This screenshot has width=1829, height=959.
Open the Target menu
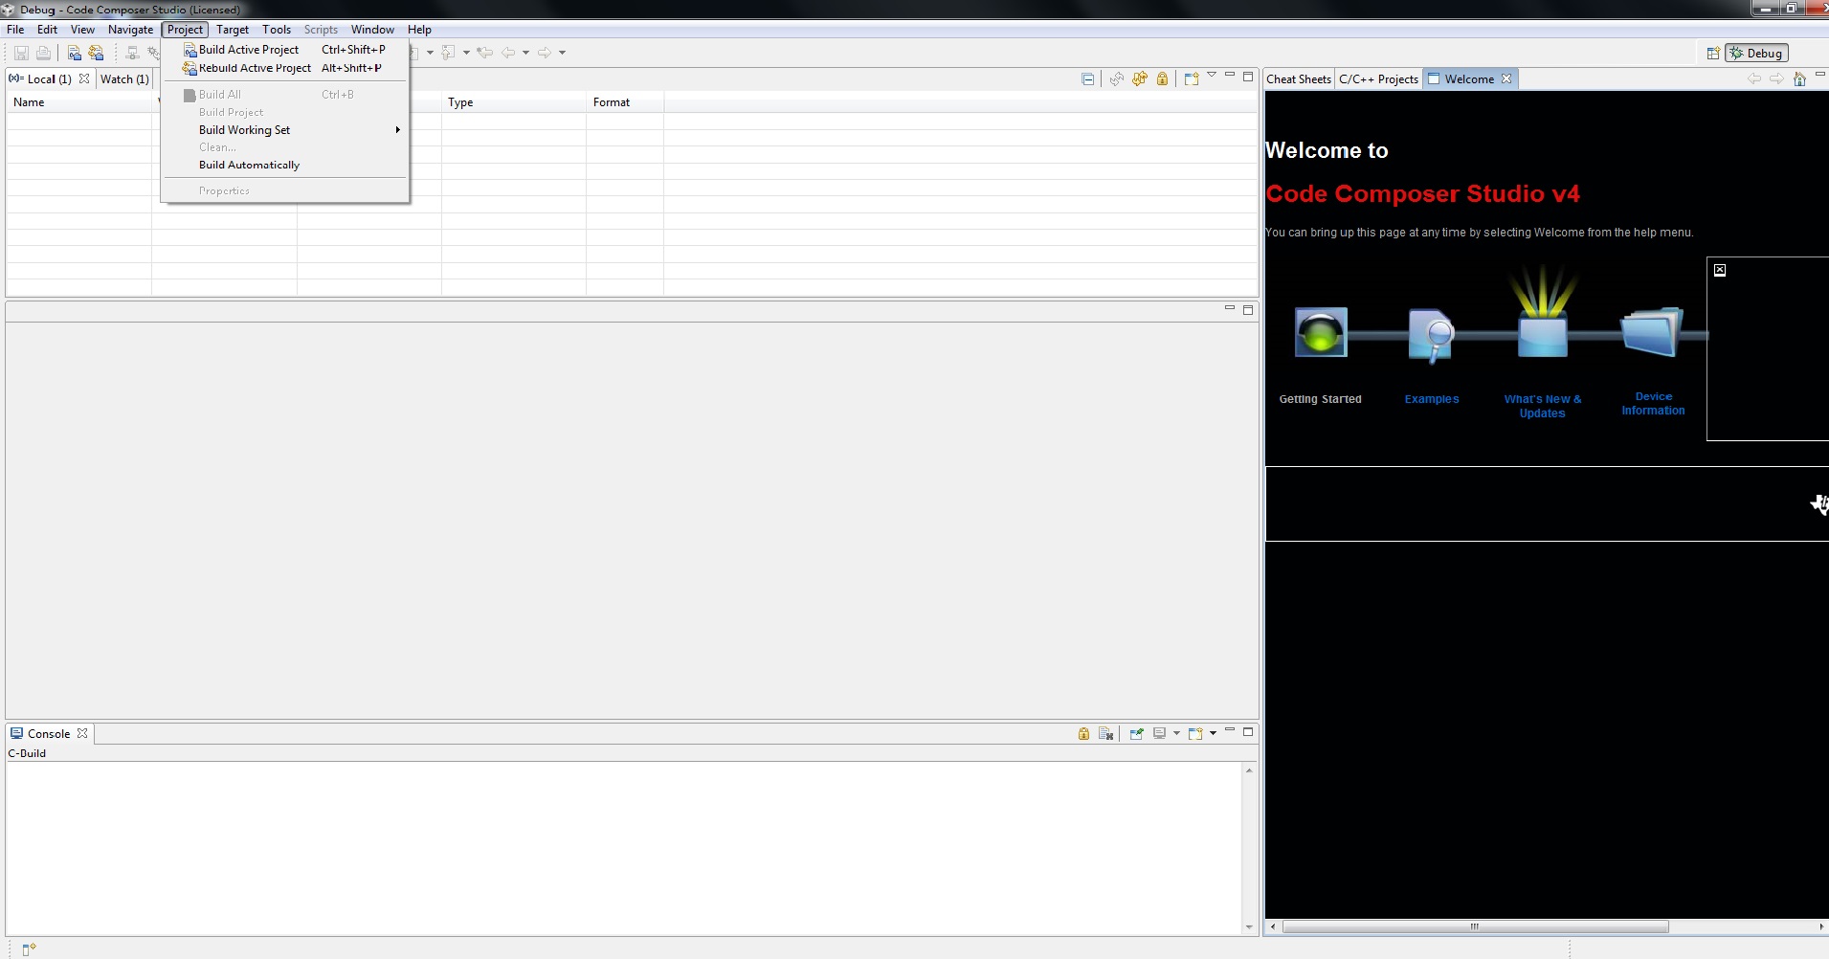click(233, 30)
